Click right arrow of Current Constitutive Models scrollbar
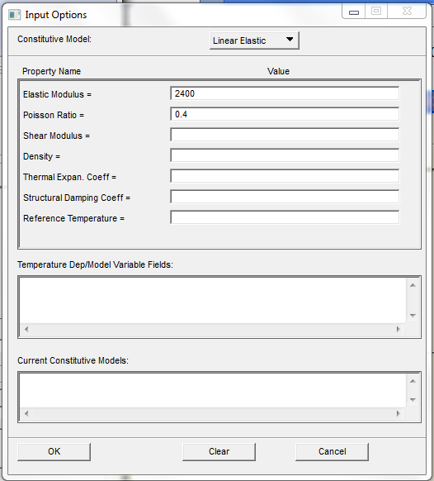The height and width of the screenshot is (481, 434). pyautogui.click(x=399, y=413)
